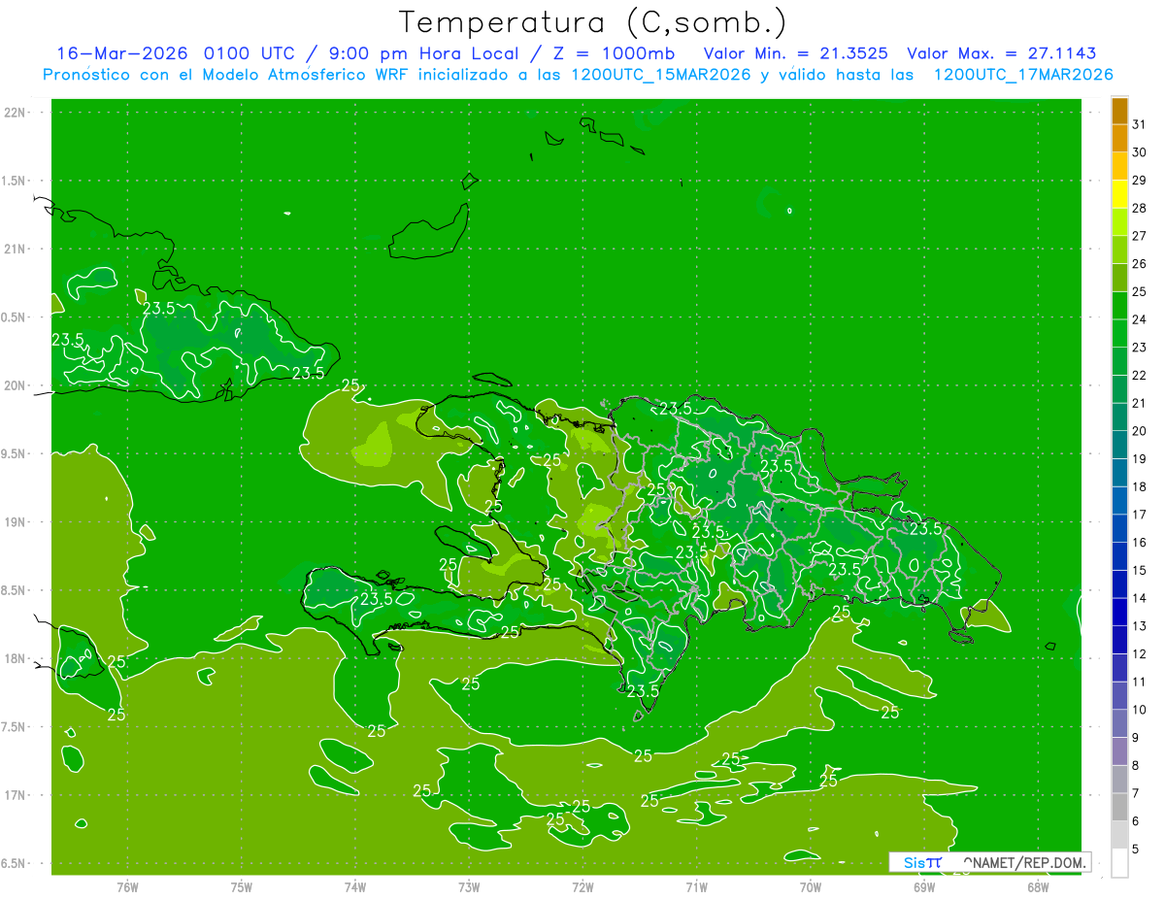
Task: Click the '68W' longitude label
Action: 1038,887
